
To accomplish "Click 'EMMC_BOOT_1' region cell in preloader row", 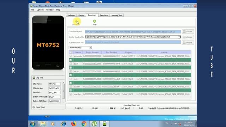I will 128,56.
